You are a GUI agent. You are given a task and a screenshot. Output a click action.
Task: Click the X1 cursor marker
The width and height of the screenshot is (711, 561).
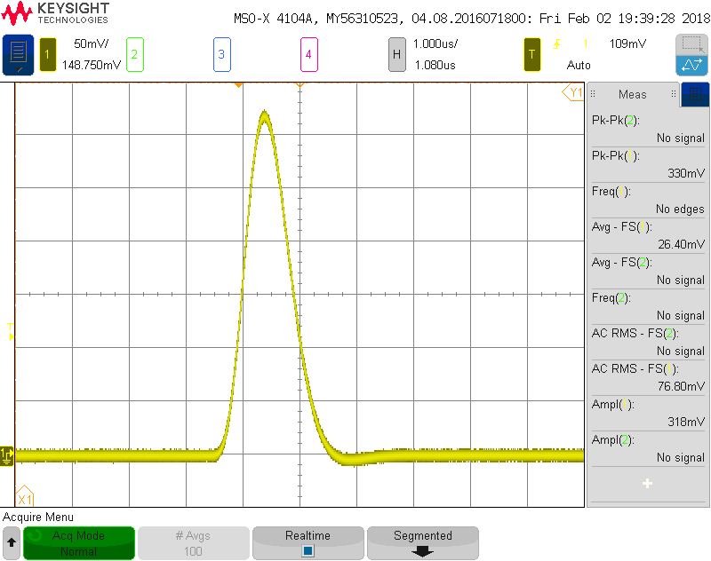click(25, 497)
